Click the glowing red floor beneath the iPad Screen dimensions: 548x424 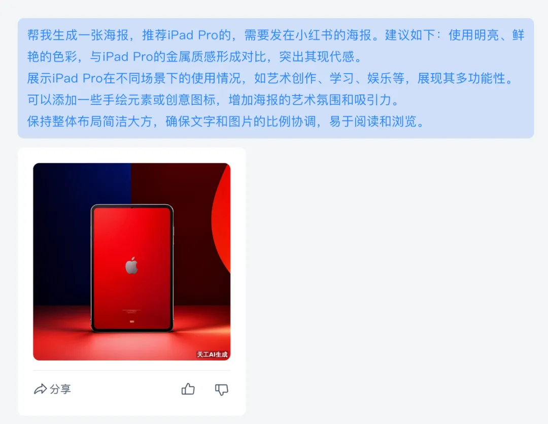click(132, 345)
